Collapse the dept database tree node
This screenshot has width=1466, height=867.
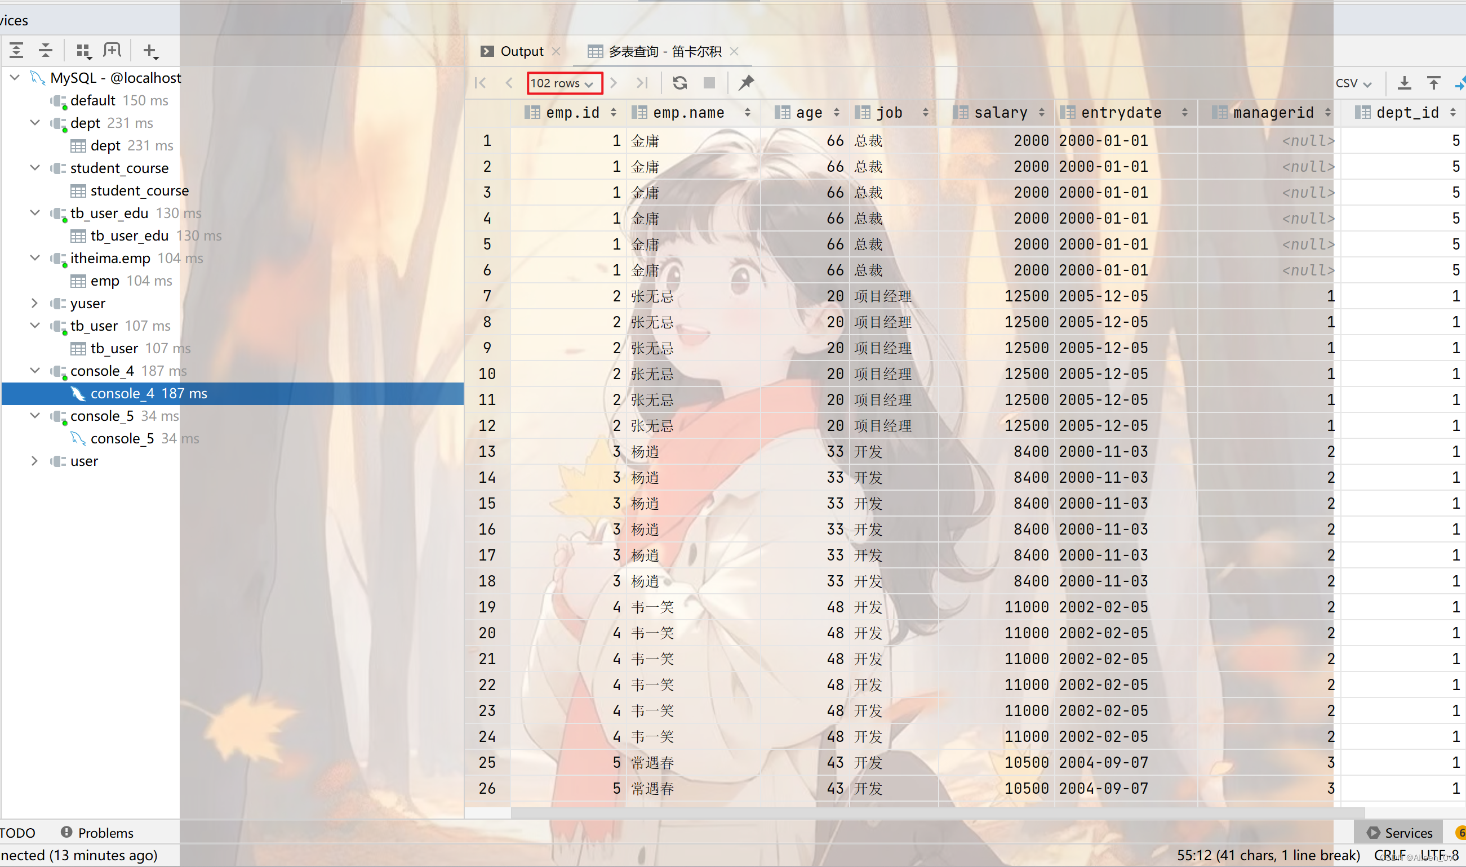click(x=36, y=123)
